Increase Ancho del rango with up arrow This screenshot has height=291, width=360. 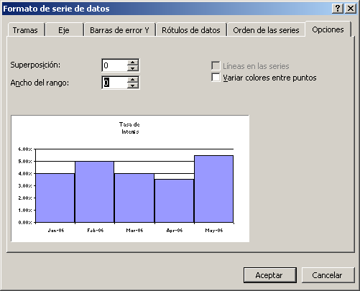point(133,80)
